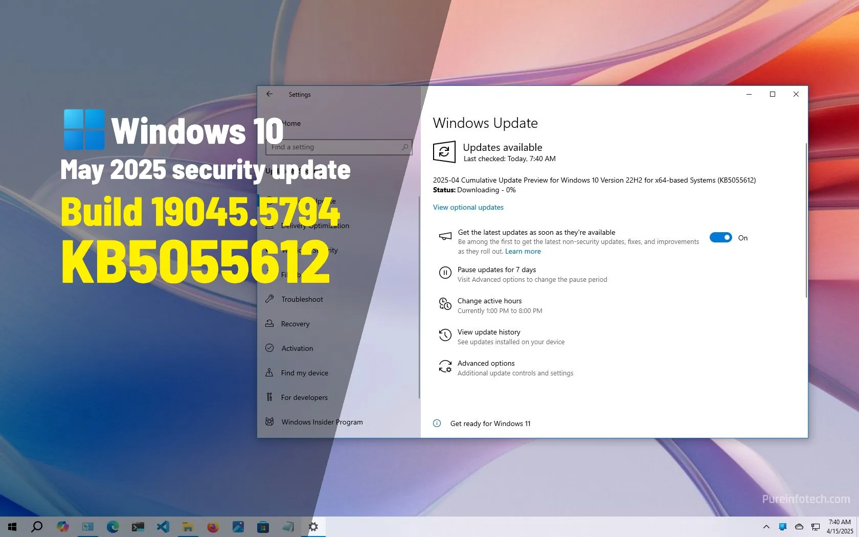The height and width of the screenshot is (537, 859).
Task: Open the Windows Start menu
Action: point(12,527)
